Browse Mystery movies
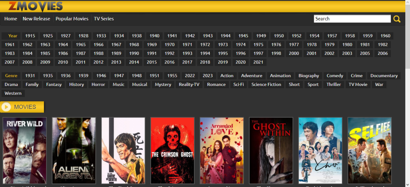Viewport: 410px width, 187px height. 163,85
